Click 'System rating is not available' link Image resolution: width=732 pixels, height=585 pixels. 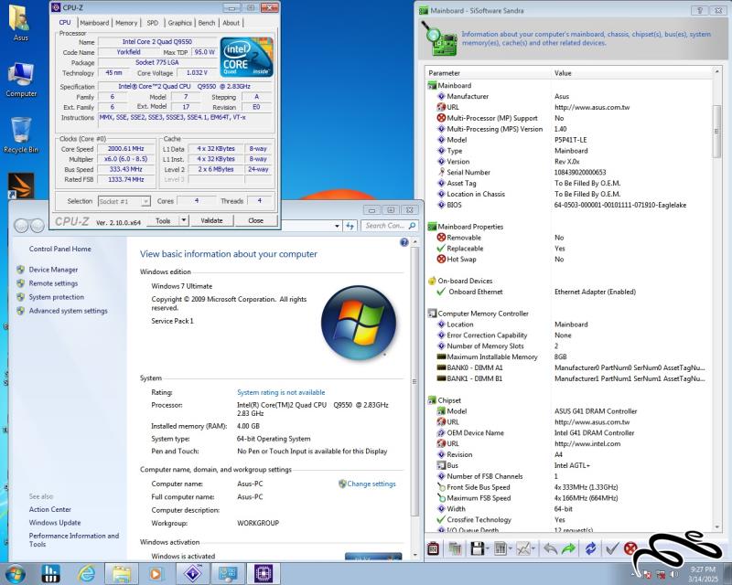tap(281, 392)
